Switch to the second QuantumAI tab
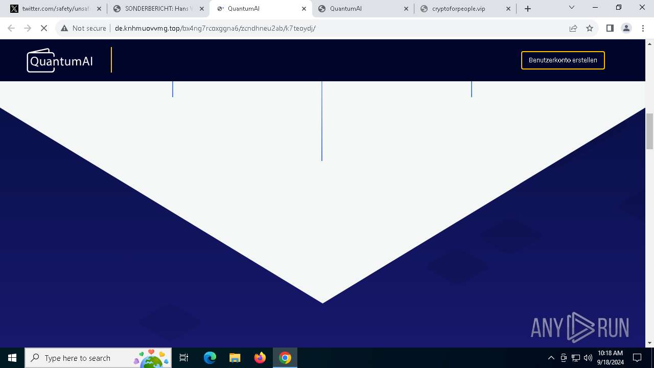654x368 pixels. [x=363, y=9]
